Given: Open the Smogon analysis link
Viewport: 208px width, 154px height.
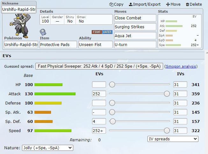Looking at the screenshot, I should click(x=181, y=66).
